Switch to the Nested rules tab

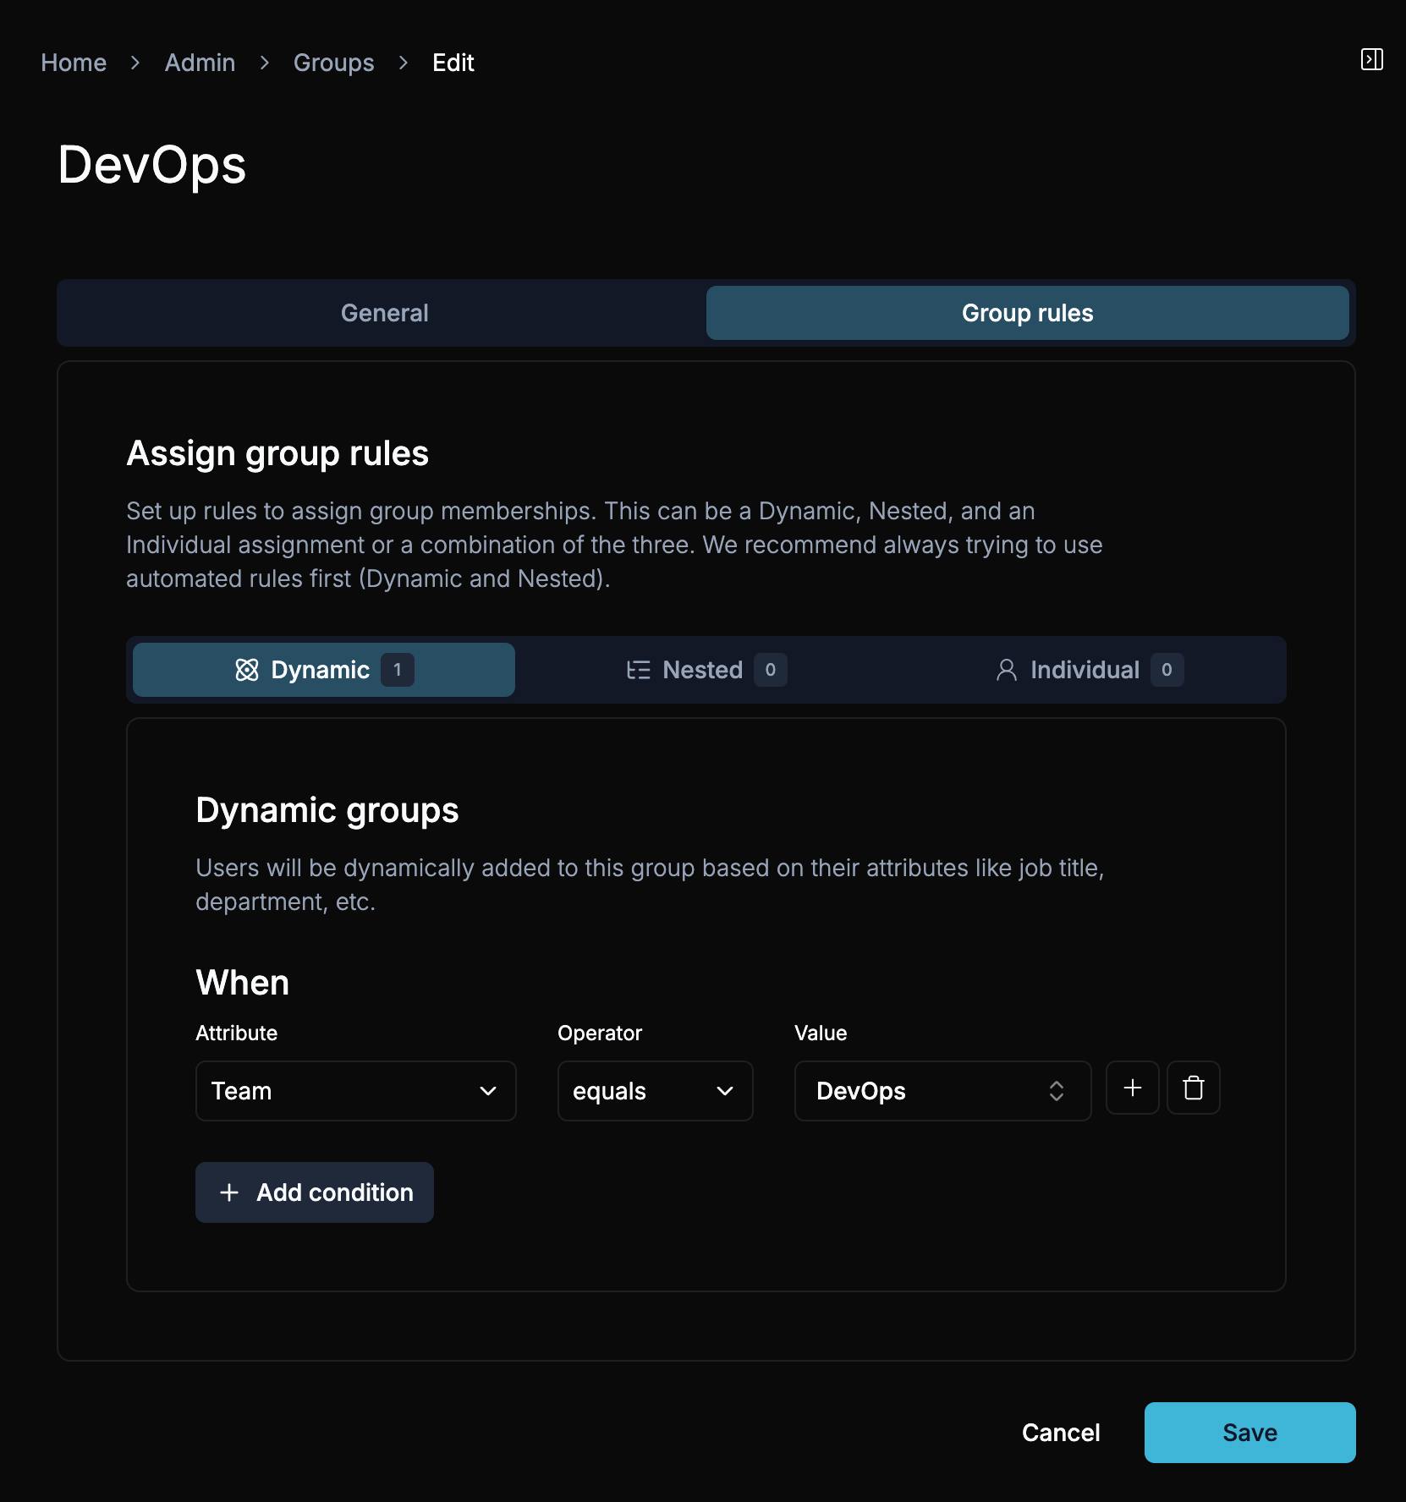(x=704, y=670)
